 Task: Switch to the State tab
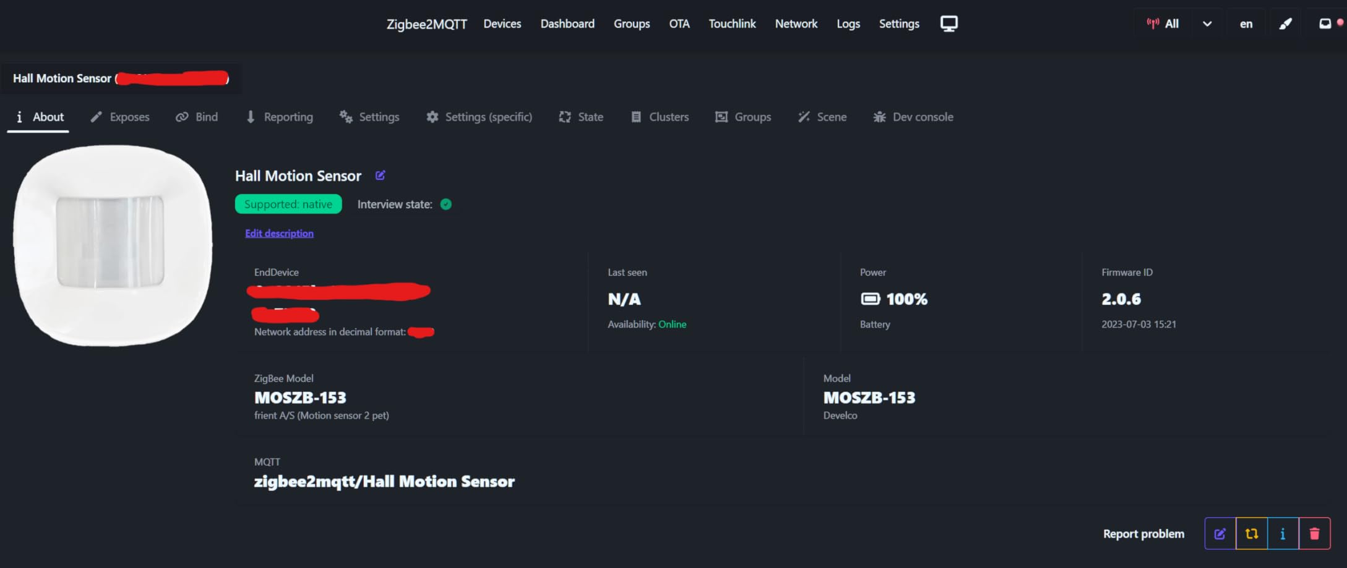[581, 117]
